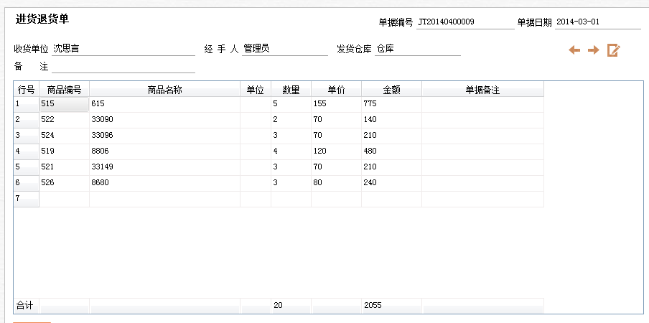Go to next document with right arrow
The height and width of the screenshot is (323, 649).
[x=594, y=50]
